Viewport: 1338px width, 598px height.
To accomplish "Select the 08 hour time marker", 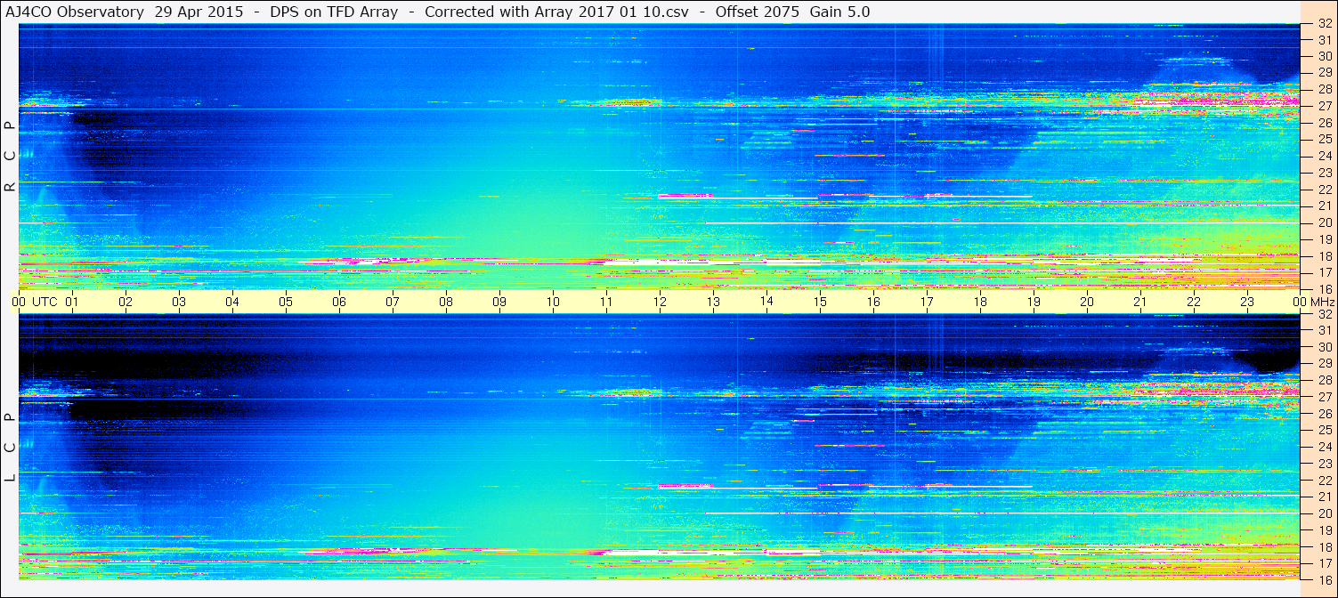I will click(x=446, y=302).
